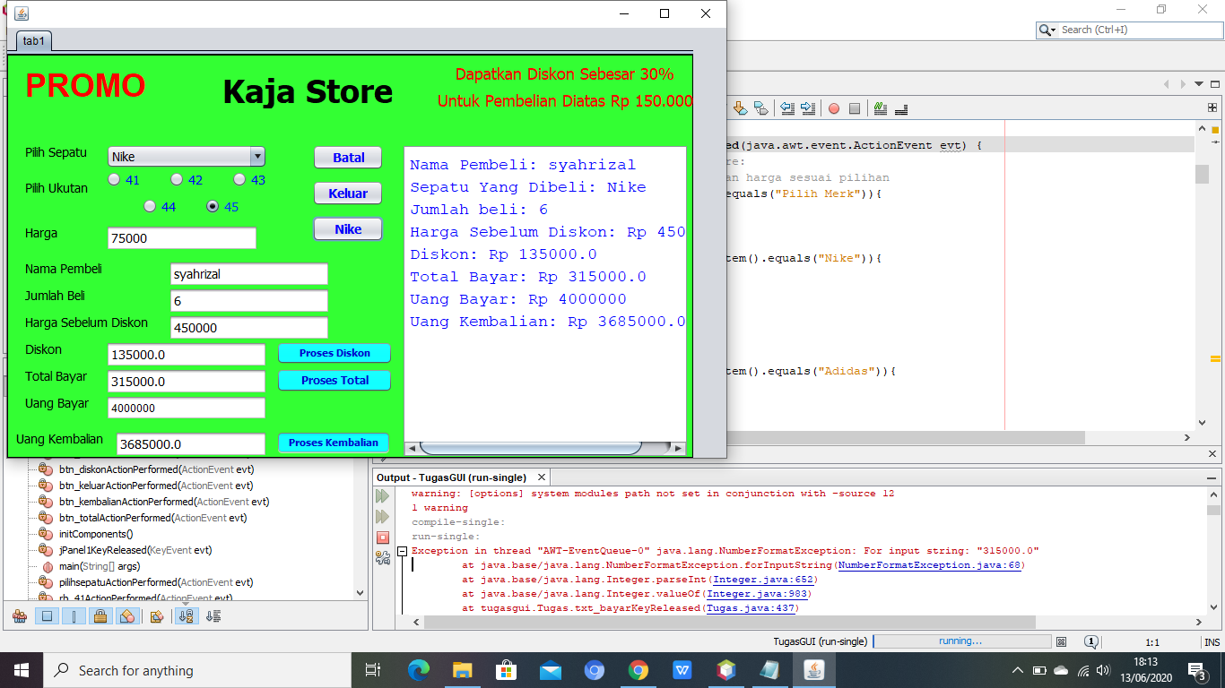1225x688 pixels.
Task: Select shoe size 43 radio button
Action: (x=239, y=179)
